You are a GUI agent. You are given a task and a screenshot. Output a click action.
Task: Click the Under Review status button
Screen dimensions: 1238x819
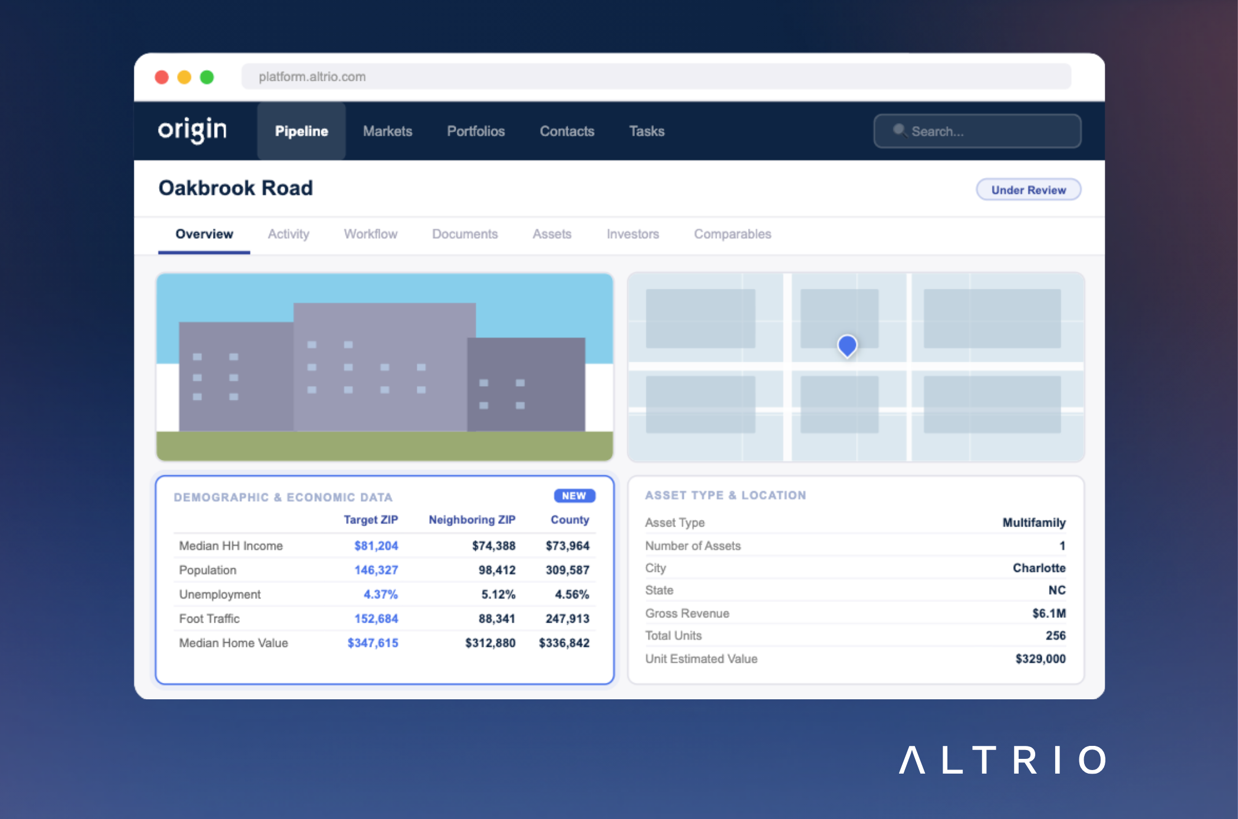(1028, 190)
